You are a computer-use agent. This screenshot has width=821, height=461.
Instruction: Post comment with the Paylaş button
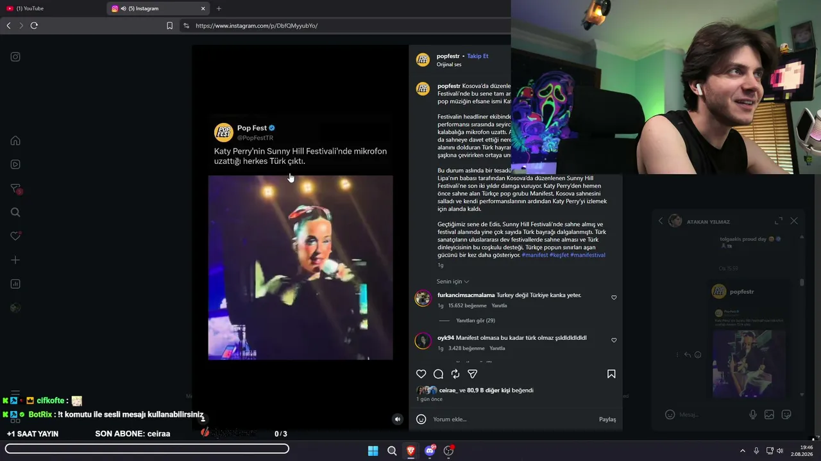607,419
